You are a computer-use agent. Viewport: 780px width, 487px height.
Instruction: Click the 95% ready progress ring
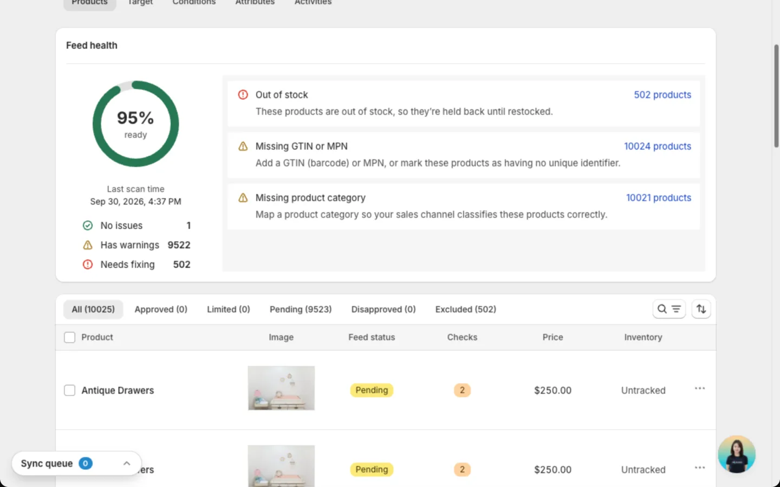(x=135, y=124)
